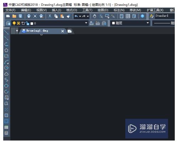The width and height of the screenshot is (178, 142).
Task: Open the 插入(I) menu
Action: click(57, 10)
